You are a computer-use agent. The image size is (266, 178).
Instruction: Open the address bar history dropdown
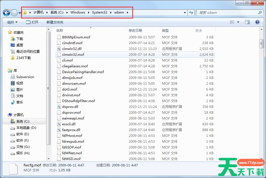click(x=185, y=13)
